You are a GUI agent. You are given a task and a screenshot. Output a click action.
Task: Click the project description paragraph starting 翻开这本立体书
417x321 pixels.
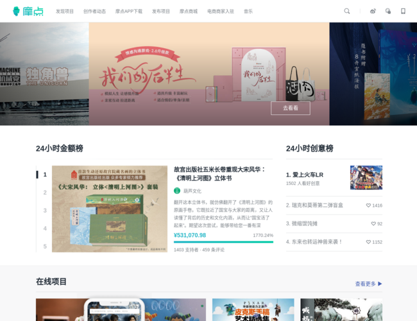223,214
